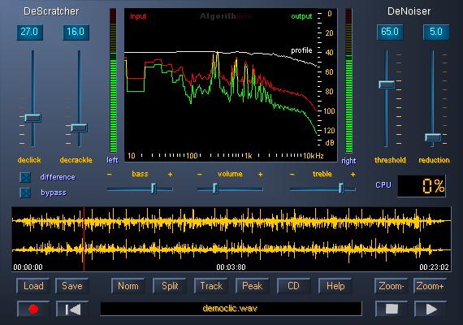Click the 00:23:02 end time label

[434, 267]
